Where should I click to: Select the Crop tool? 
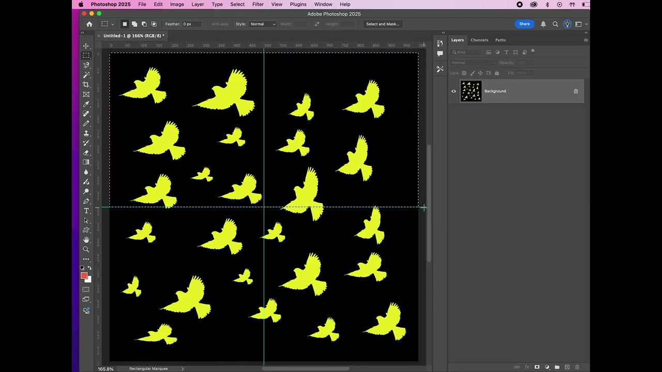[x=86, y=85]
